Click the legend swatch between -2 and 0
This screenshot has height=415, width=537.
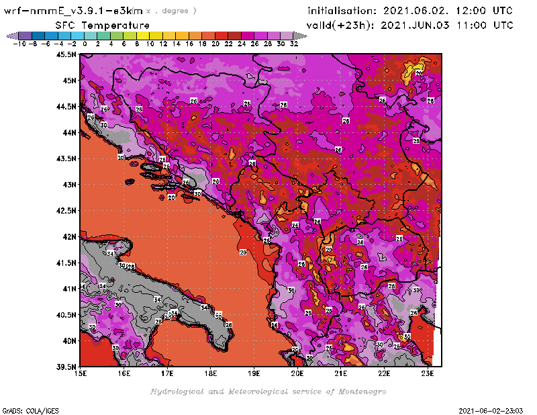[77, 36]
